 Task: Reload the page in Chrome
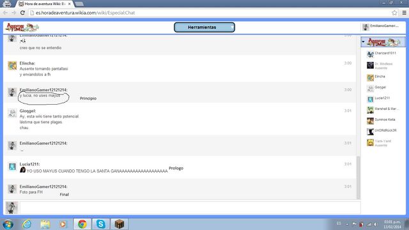click(22, 13)
